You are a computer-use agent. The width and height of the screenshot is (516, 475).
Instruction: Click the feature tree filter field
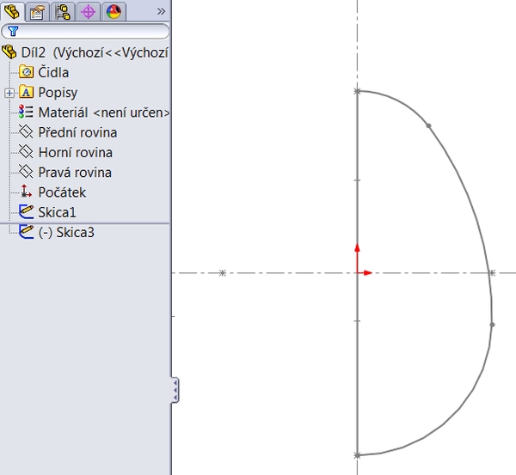point(84,32)
